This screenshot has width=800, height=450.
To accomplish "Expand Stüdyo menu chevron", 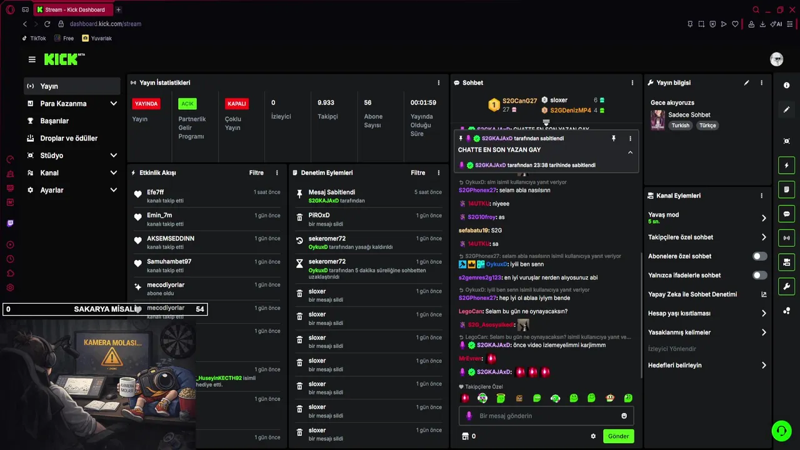I will pyautogui.click(x=113, y=156).
